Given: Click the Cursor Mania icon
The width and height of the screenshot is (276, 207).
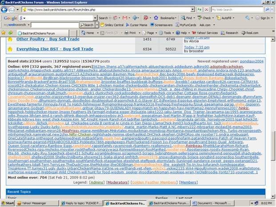Looking at the screenshot, I should 128,25.
